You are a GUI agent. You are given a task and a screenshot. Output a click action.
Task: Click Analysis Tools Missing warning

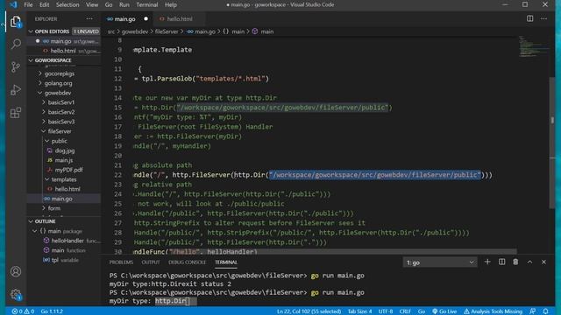pyautogui.click(x=493, y=311)
